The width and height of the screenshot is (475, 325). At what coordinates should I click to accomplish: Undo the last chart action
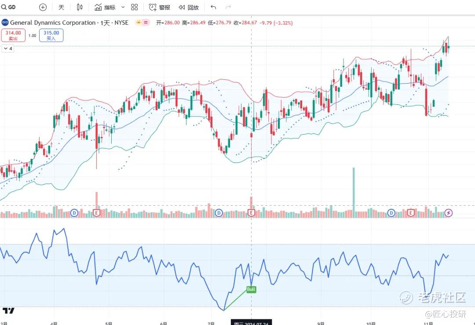click(213, 7)
